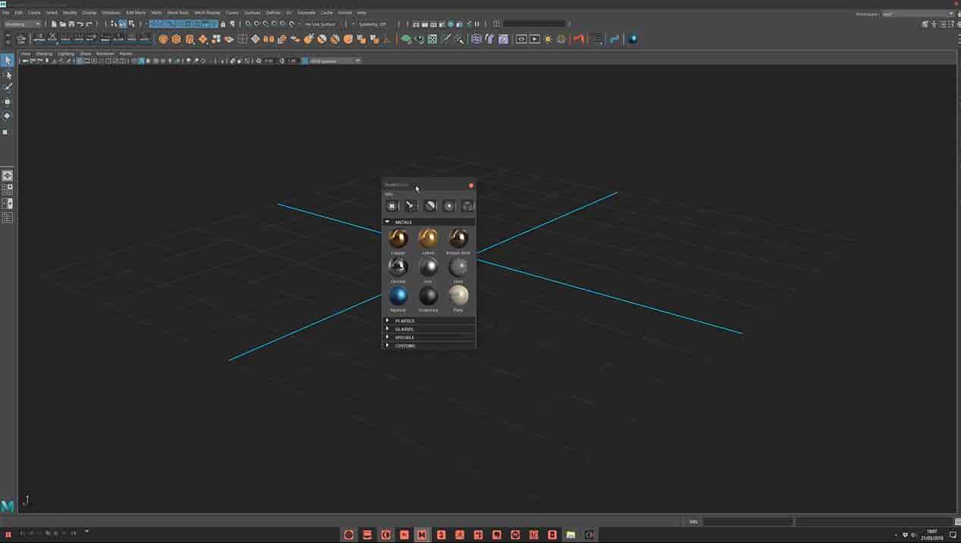
Task: Open the Modeling menu set dropdown
Action: (x=23, y=23)
